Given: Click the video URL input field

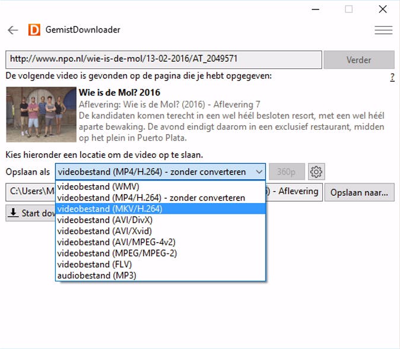Looking at the screenshot, I should (x=164, y=59).
